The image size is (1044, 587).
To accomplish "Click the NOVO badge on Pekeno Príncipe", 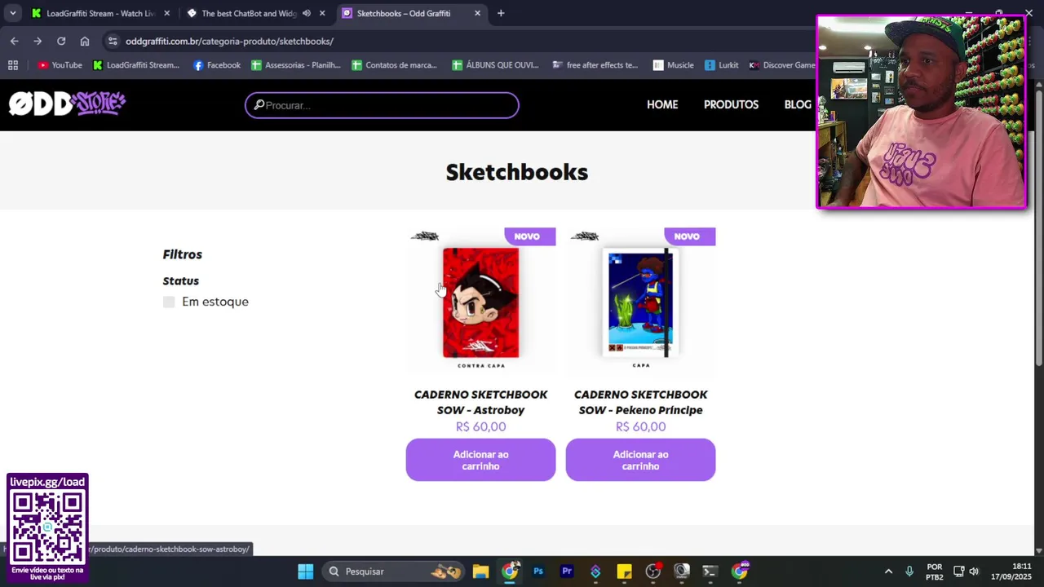I will coord(689,236).
